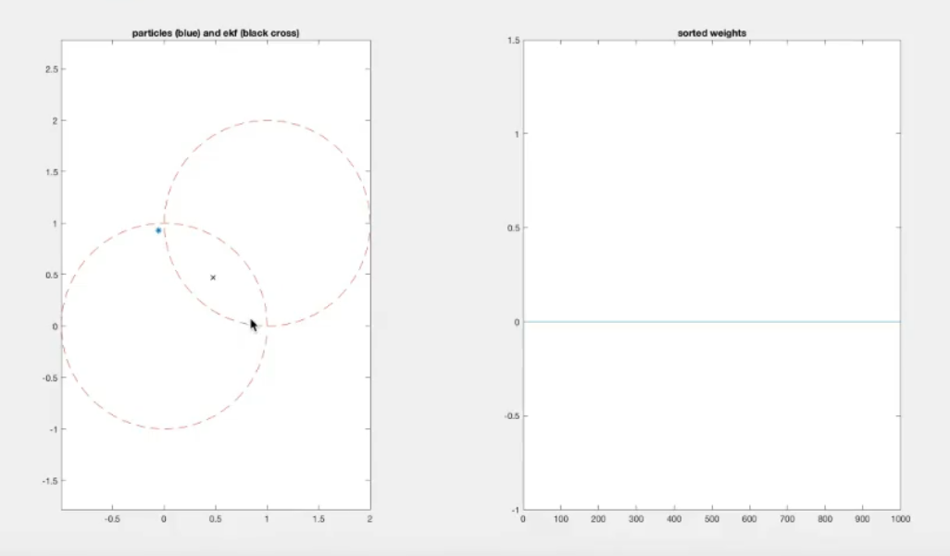Click the 100 x-axis label on weights plot
The height and width of the screenshot is (556, 950).
click(x=561, y=521)
